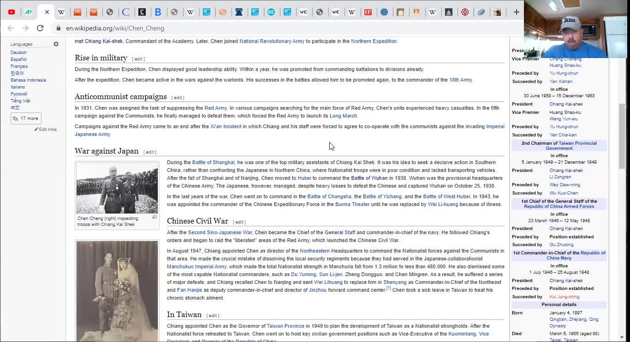Edit the 'War against Japan' section
Image resolution: width=630 pixels, height=342 pixels.
150,152
